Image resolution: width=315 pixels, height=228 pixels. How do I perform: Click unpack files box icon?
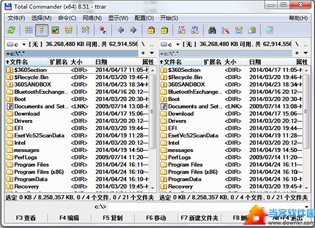tap(164, 30)
